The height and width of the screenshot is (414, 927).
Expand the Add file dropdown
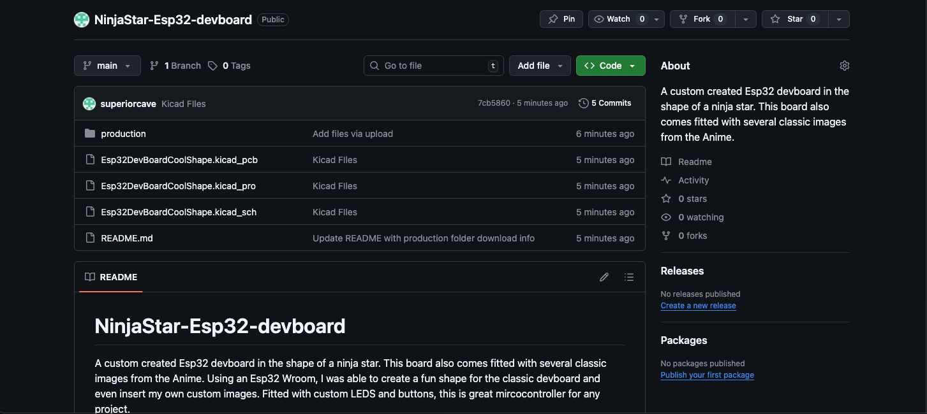point(540,66)
